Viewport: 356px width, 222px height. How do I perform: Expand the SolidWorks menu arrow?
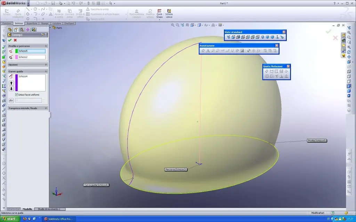[29, 3]
